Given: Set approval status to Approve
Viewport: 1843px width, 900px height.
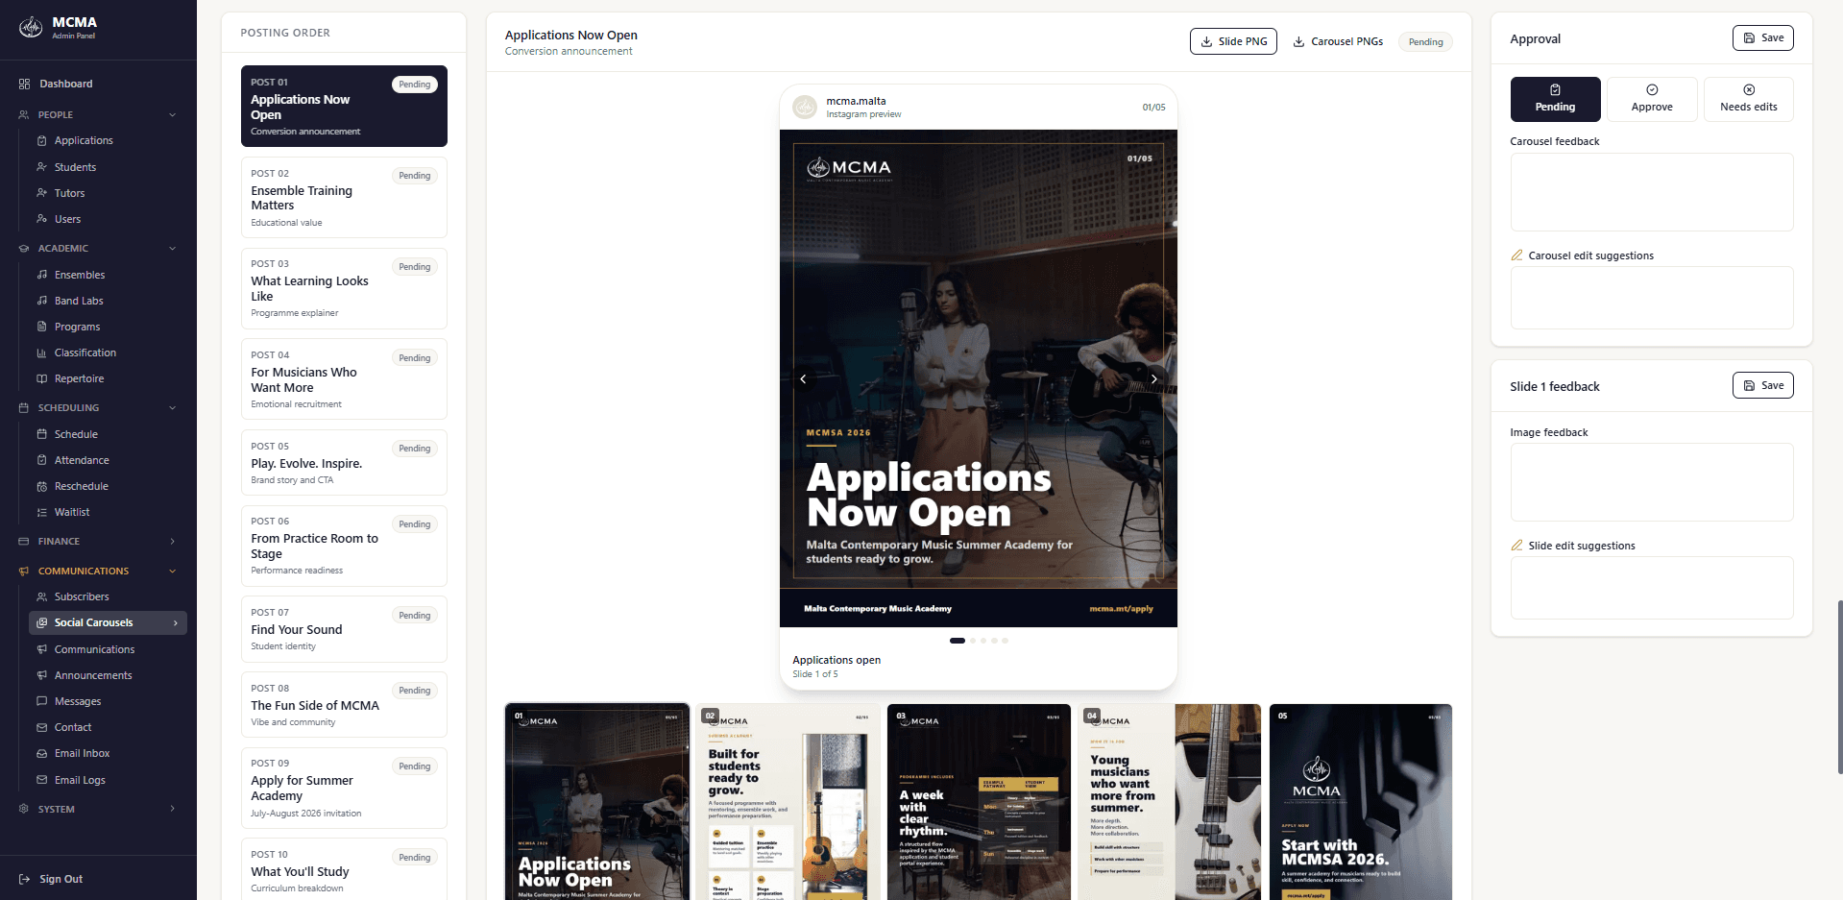Looking at the screenshot, I should [x=1652, y=99].
